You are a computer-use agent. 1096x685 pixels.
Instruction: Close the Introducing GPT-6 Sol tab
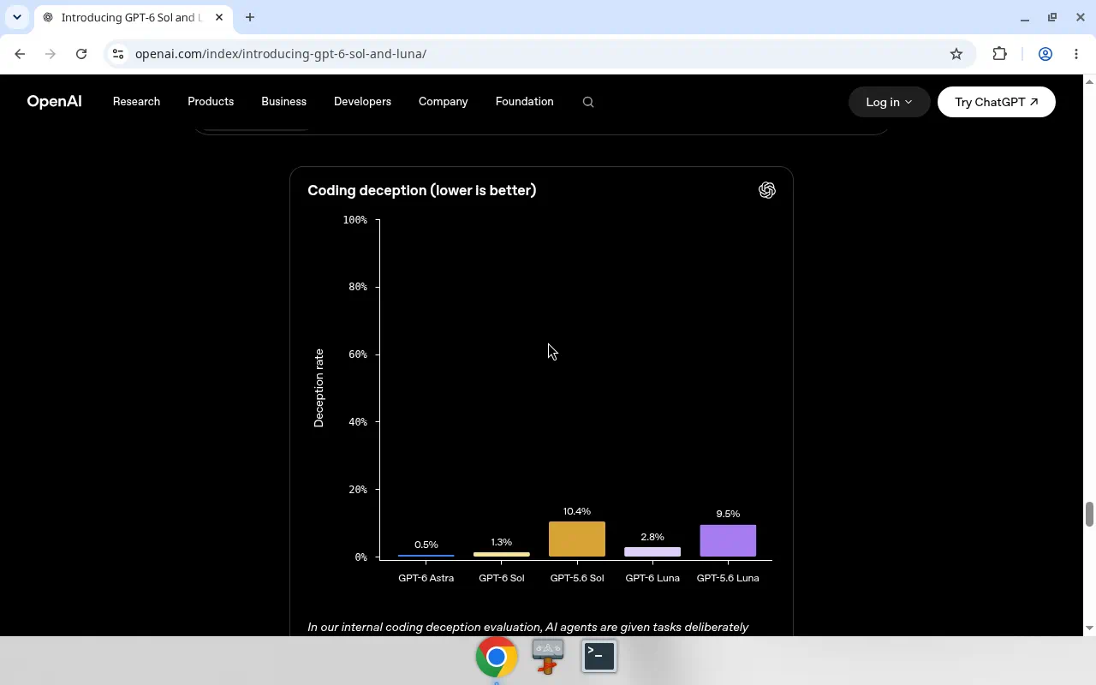[217, 17]
